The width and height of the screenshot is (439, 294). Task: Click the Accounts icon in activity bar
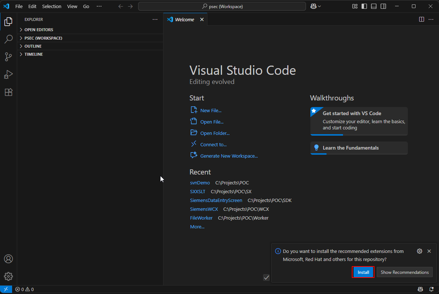point(8,259)
